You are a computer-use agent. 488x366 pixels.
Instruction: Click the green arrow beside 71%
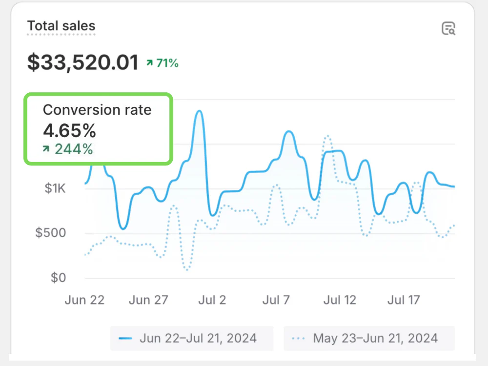pos(150,63)
